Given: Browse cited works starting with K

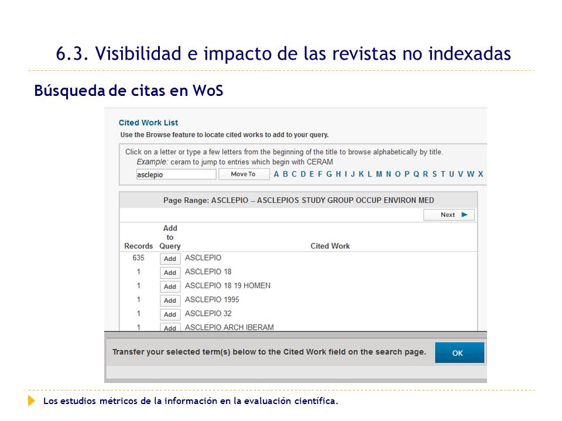Looking at the screenshot, I should (361, 174).
